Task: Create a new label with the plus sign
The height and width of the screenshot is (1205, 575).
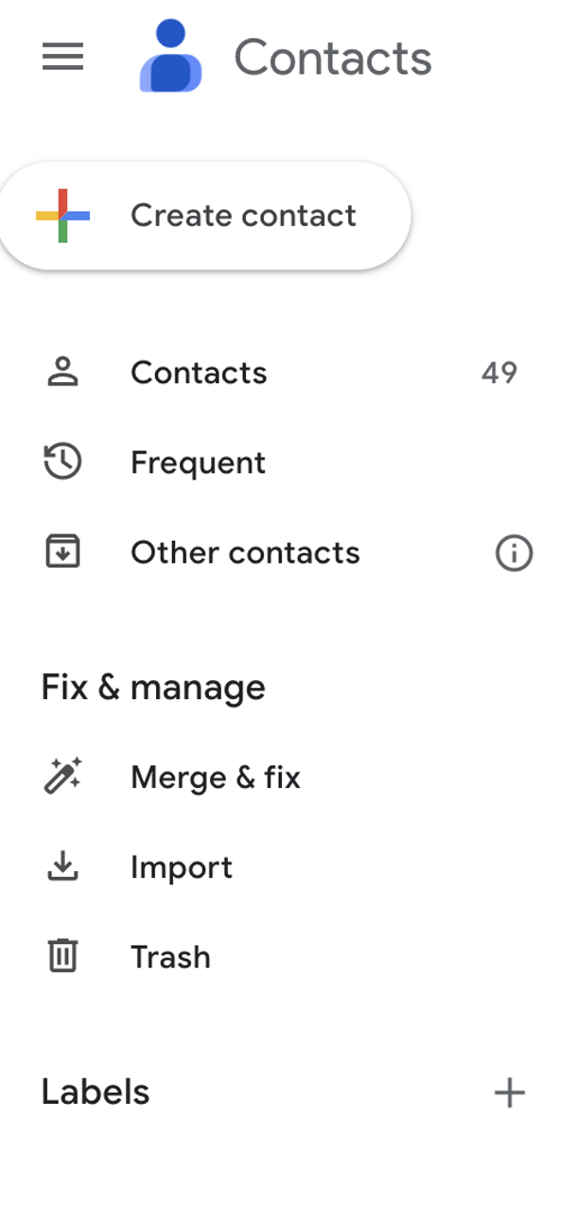Action: coord(510,1091)
